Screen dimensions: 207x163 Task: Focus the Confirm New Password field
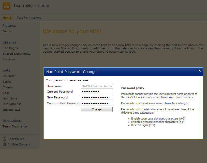coord(97,103)
